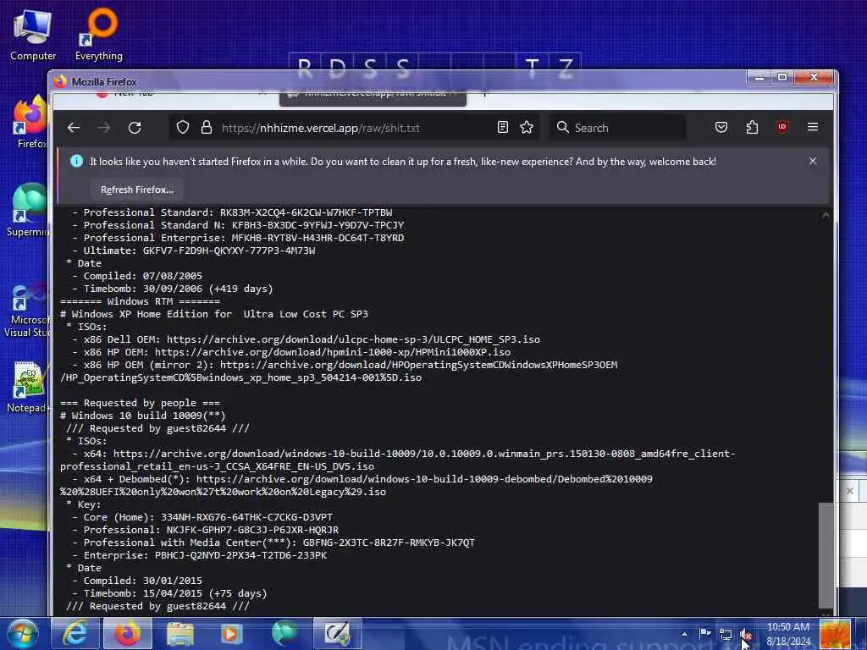The width and height of the screenshot is (867, 650).
Task: Click the scrollbar up arrow in page
Action: (825, 216)
